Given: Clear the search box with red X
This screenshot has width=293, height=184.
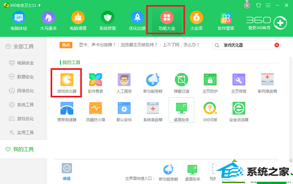Looking at the screenshot, I should (x=277, y=45).
